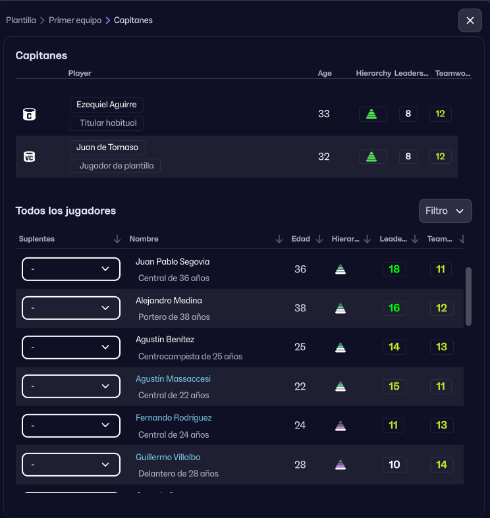Image resolution: width=490 pixels, height=518 pixels.
Task: Expand the substitute dropdown for Agustín Benítez
Action: (x=71, y=347)
